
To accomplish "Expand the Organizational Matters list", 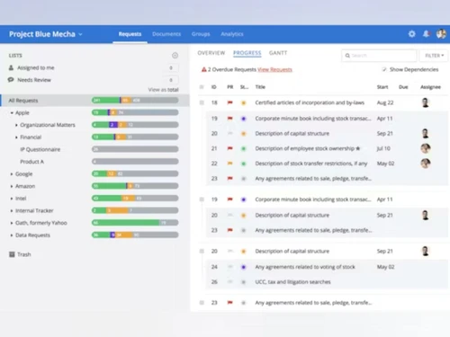I will (x=16, y=125).
